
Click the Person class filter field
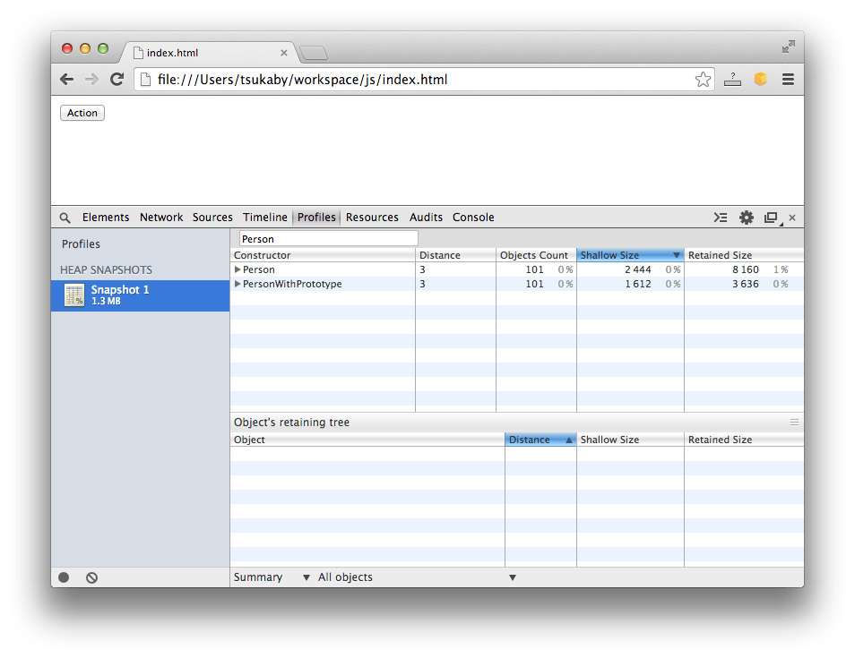coord(328,239)
